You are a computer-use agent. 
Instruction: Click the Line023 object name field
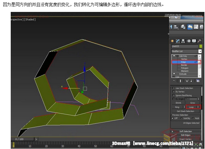(185, 46)
